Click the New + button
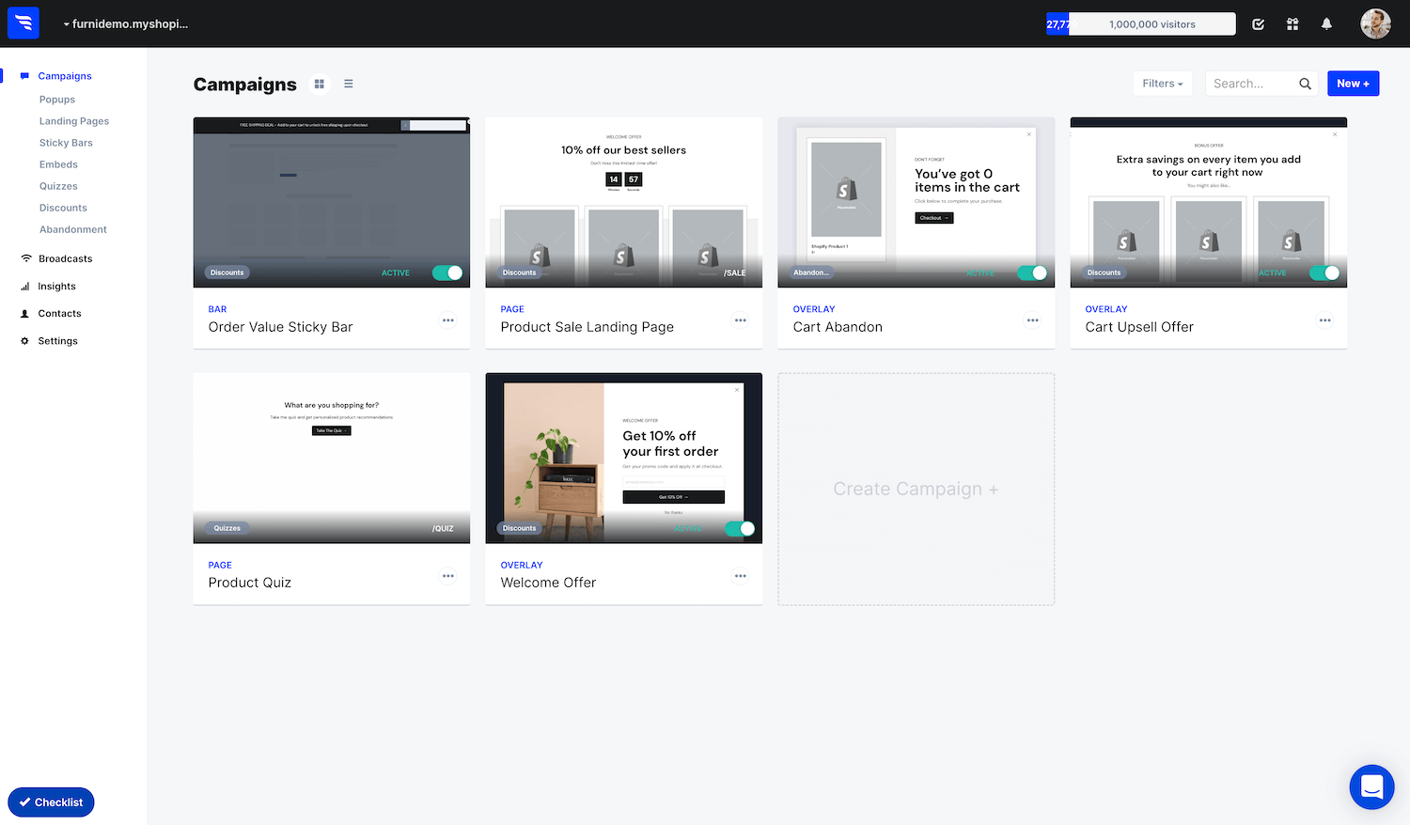This screenshot has width=1410, height=825. pyautogui.click(x=1353, y=83)
